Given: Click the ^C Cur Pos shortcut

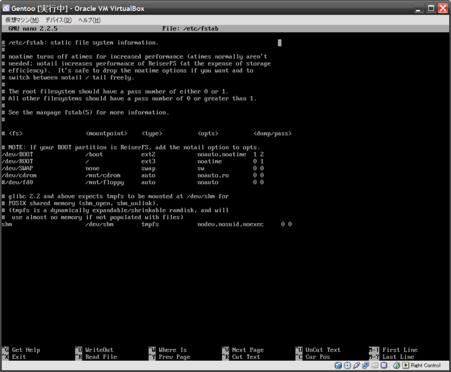Looking at the screenshot, I should tap(313, 357).
